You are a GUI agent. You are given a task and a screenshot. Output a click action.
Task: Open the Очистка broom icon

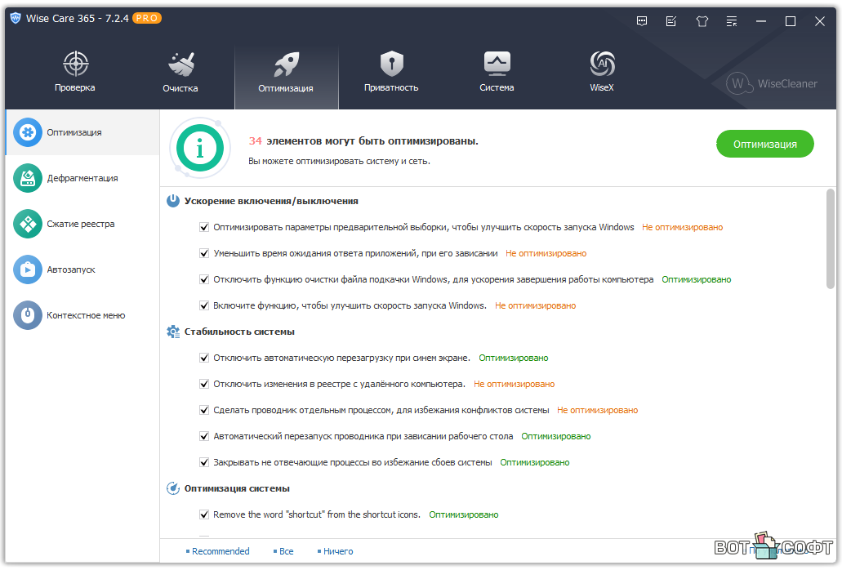181,65
